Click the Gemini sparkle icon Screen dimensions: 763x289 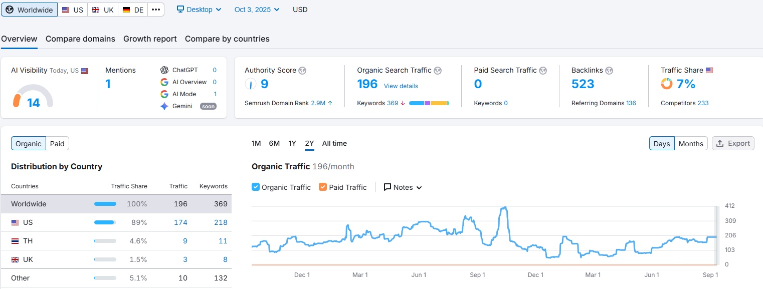coord(164,106)
